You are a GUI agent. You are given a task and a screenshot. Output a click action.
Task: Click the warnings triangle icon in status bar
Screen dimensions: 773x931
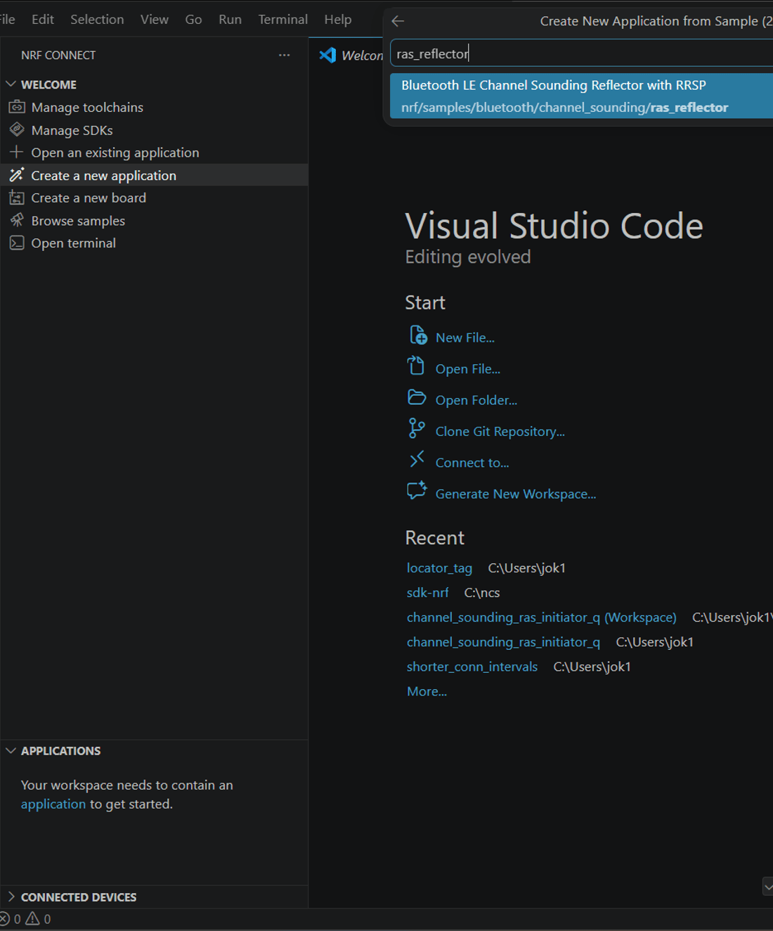(x=32, y=918)
